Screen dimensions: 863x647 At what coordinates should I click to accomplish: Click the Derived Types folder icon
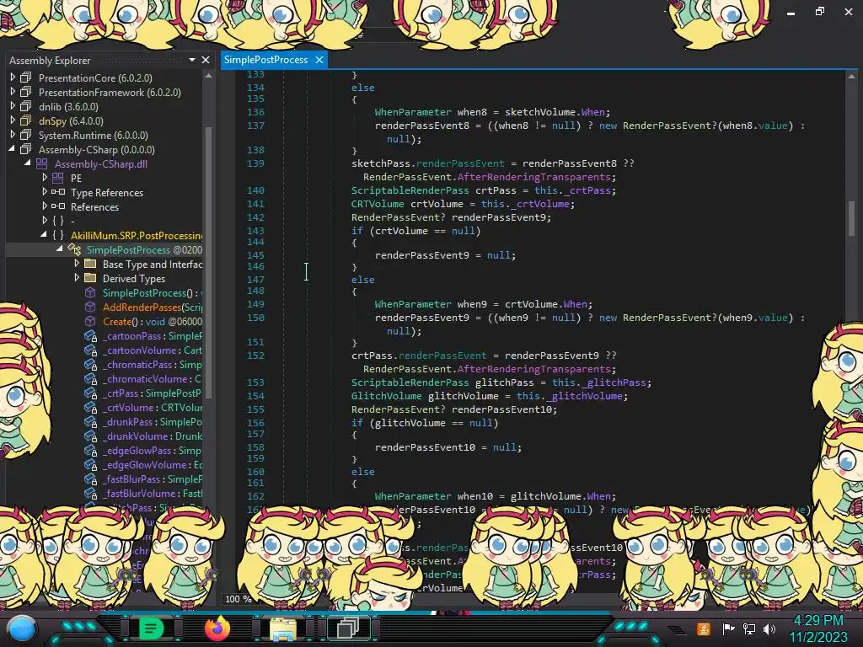click(90, 278)
